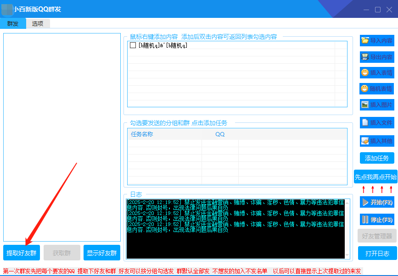Click the log scrollbar's up arrow
This screenshot has width=398, height=276.
coord(347,203)
